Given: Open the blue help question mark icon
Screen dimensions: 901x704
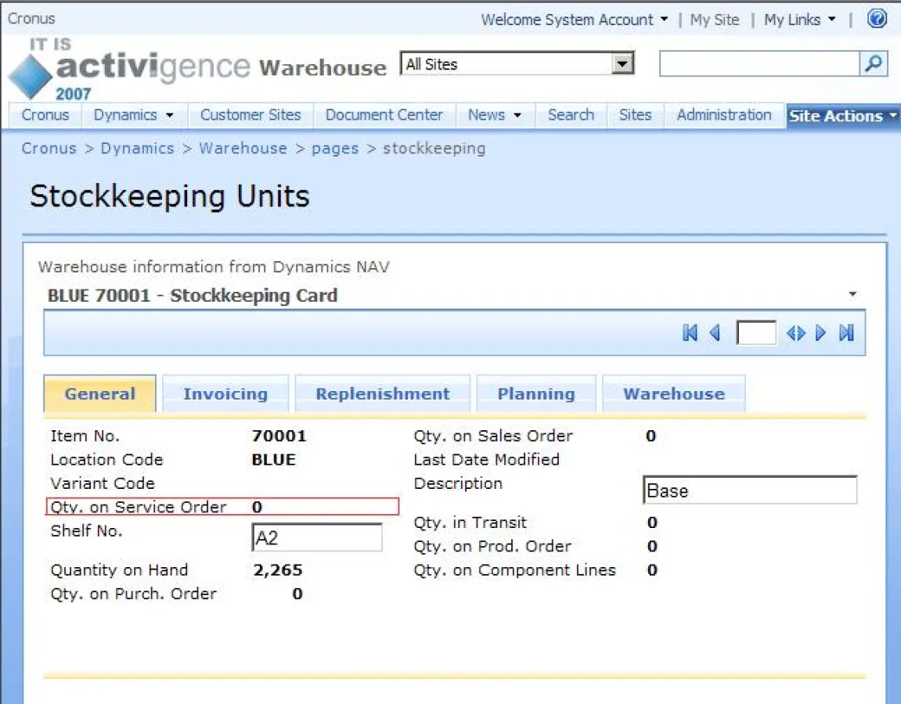Looking at the screenshot, I should (877, 19).
